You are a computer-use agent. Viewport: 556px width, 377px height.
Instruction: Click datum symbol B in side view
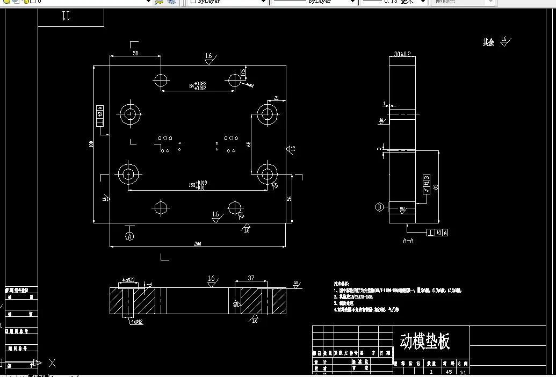click(379, 207)
